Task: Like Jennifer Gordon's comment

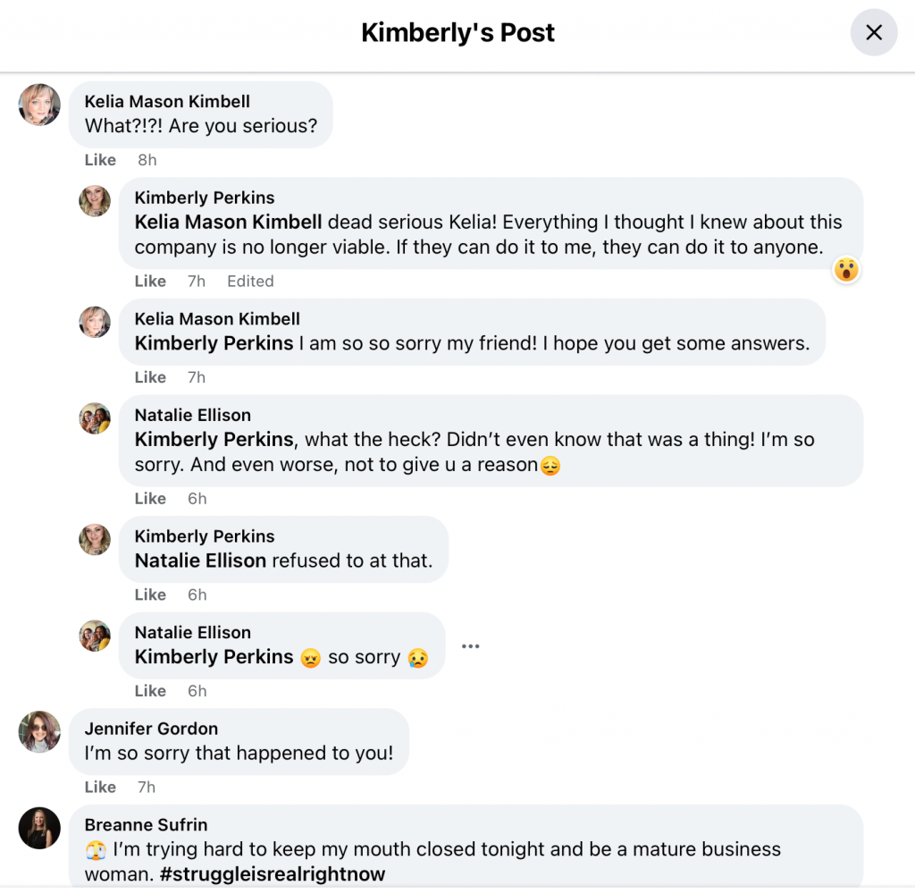Action: tap(99, 787)
